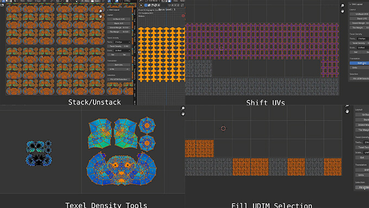
Task: Open Scale Unified dropdown in Shift UVs panel
Action: coord(363,48)
